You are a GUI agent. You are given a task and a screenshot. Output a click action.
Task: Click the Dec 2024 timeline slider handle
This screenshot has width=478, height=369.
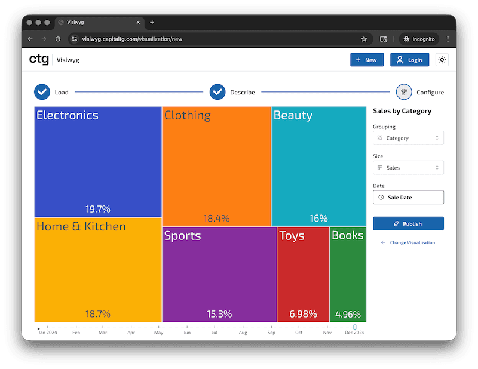pos(354,327)
